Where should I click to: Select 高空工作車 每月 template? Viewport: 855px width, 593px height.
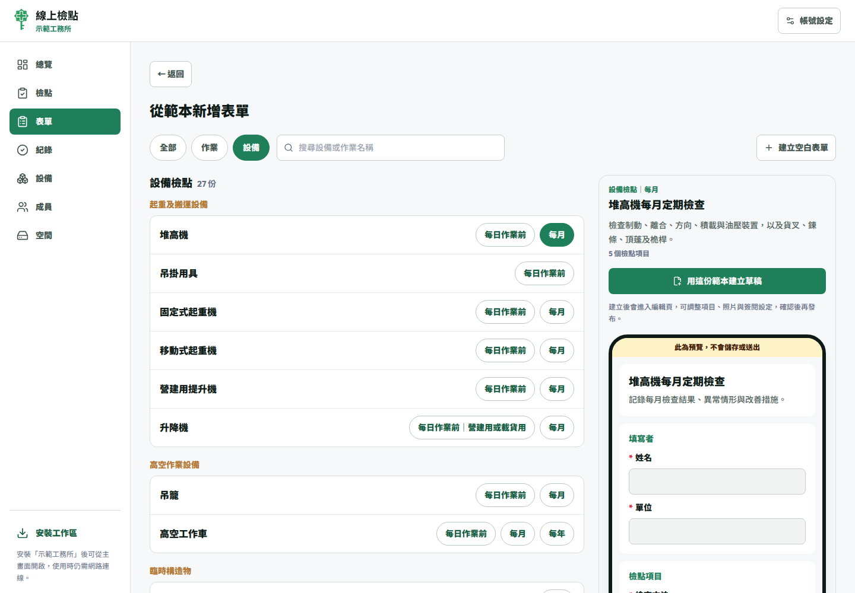tap(518, 534)
